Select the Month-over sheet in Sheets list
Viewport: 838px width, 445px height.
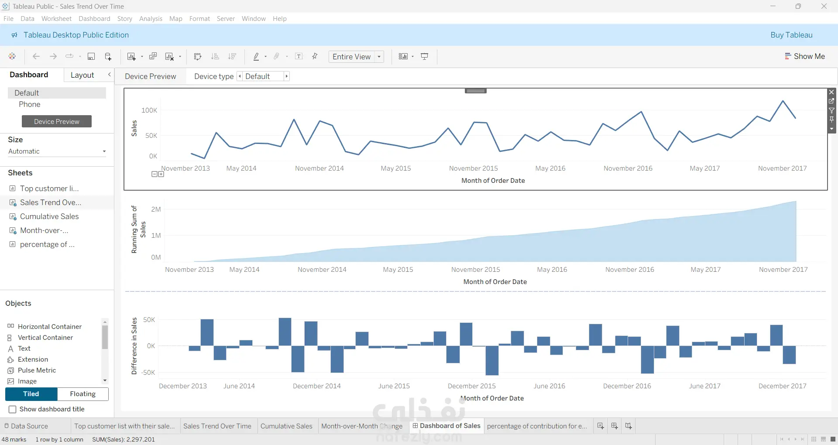pos(44,230)
